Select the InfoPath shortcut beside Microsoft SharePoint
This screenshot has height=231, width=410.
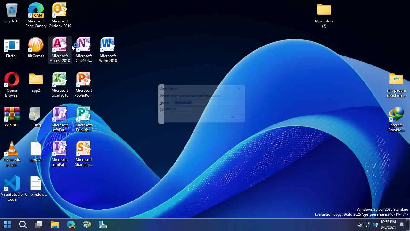[60, 154]
